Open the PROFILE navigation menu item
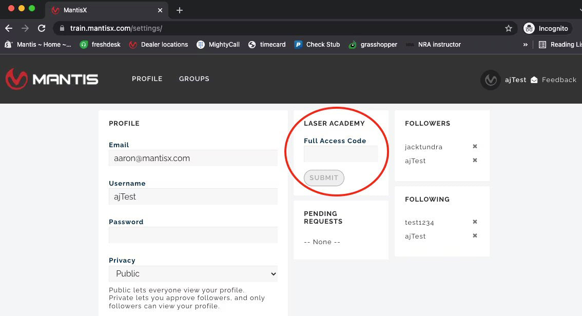This screenshot has width=582, height=316. (x=147, y=79)
